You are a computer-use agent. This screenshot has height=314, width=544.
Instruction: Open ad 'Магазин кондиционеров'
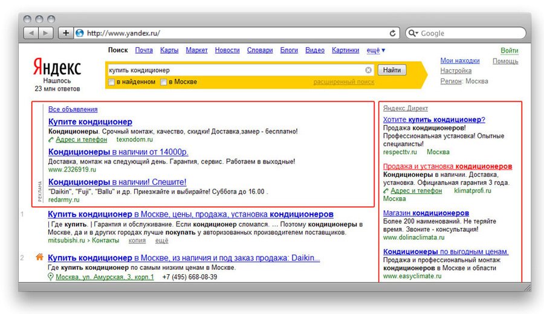(426, 213)
